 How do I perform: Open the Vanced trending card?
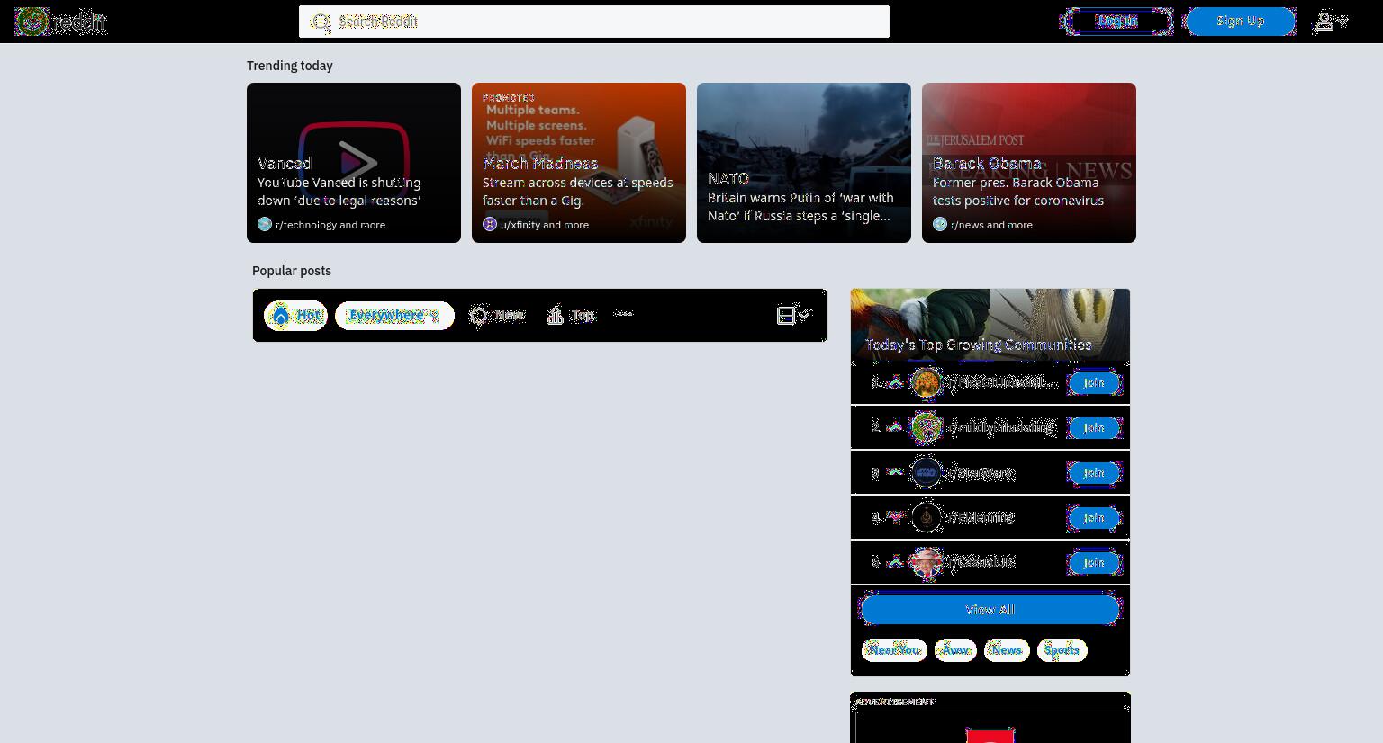point(354,163)
